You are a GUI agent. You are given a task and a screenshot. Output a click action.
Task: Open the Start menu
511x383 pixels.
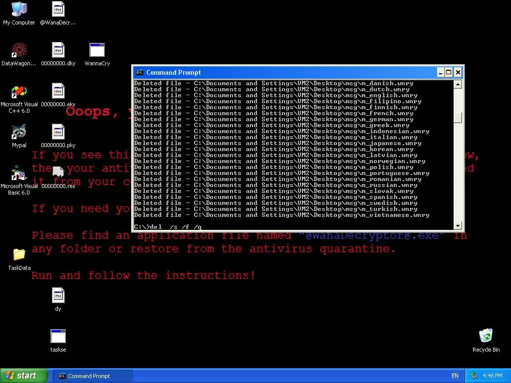point(23,376)
